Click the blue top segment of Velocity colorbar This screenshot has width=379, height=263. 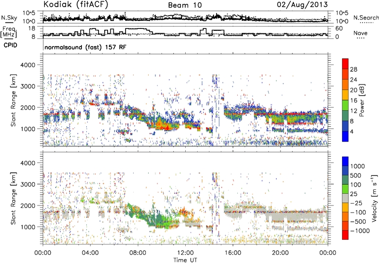point(345,161)
